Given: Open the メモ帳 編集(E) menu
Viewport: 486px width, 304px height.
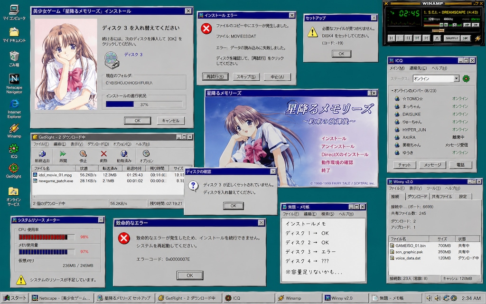Looking at the screenshot, I should 310,214.
